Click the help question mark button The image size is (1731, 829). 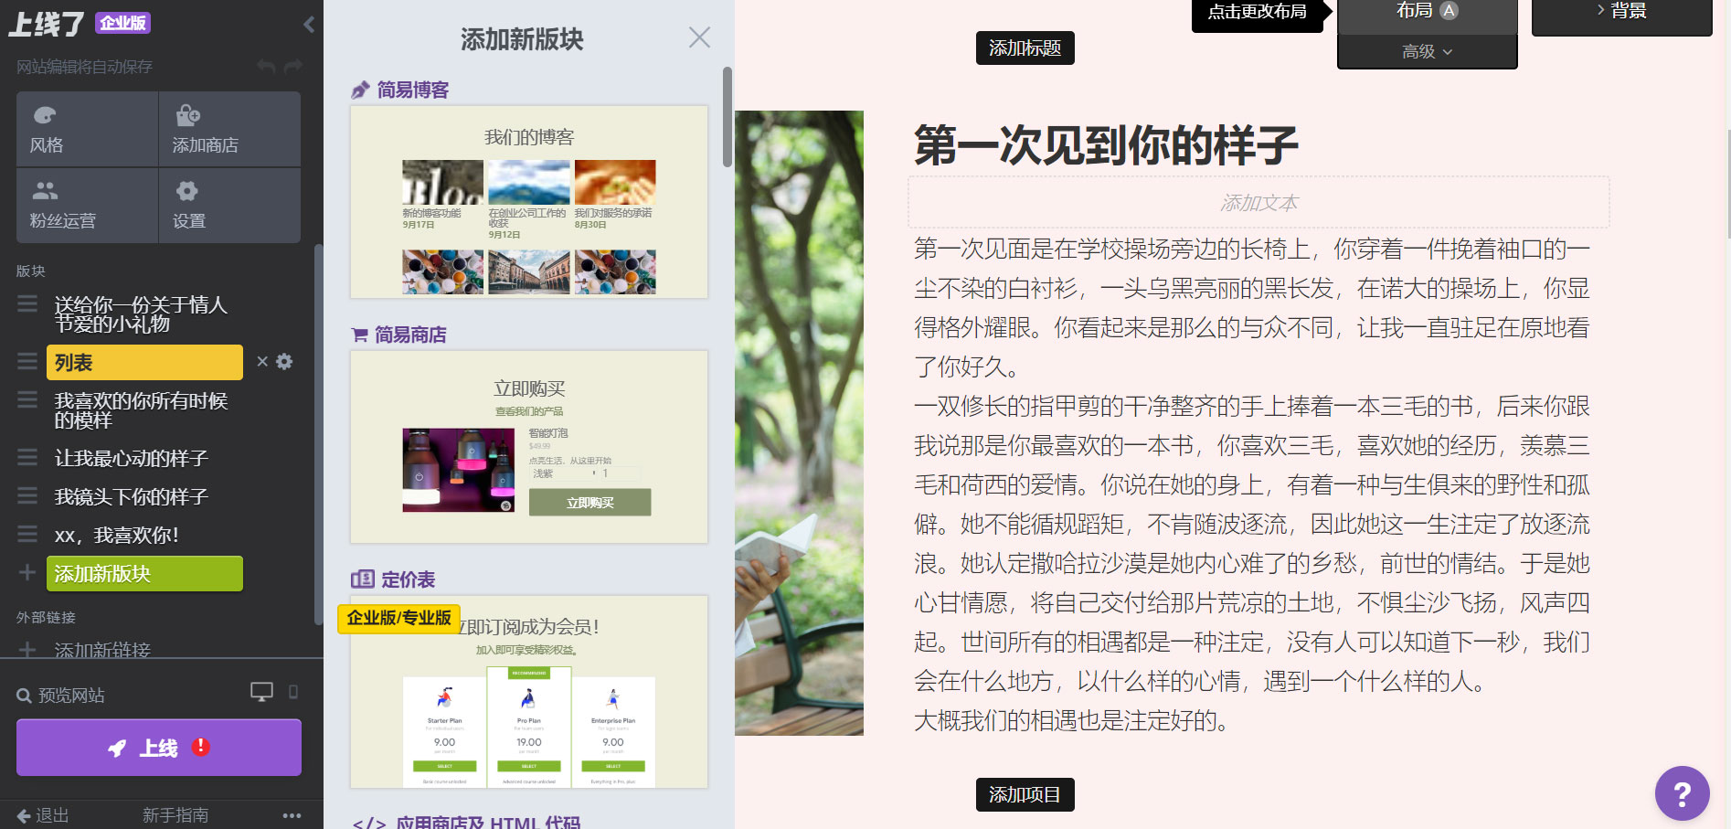pos(1682,793)
